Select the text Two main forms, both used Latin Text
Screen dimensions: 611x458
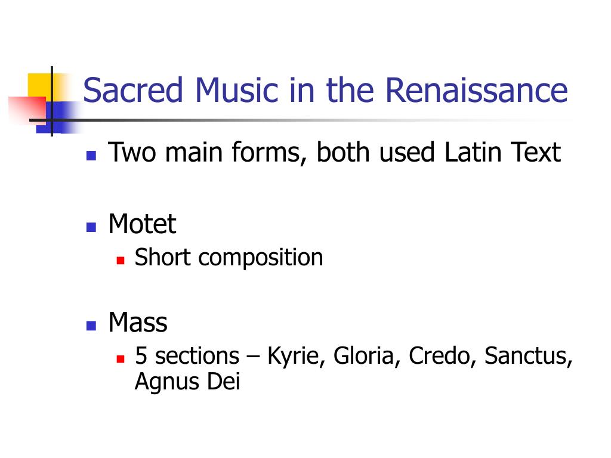[x=334, y=152]
